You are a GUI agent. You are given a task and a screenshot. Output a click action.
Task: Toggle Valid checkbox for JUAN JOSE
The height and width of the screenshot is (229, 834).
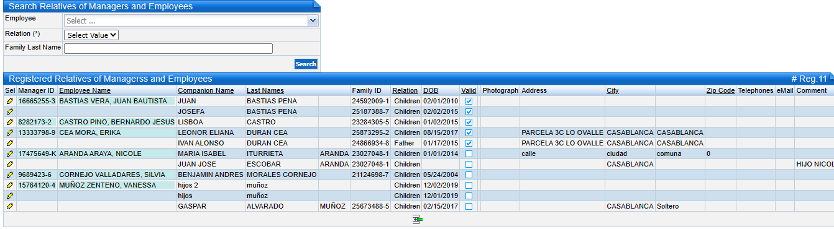pyautogui.click(x=469, y=164)
